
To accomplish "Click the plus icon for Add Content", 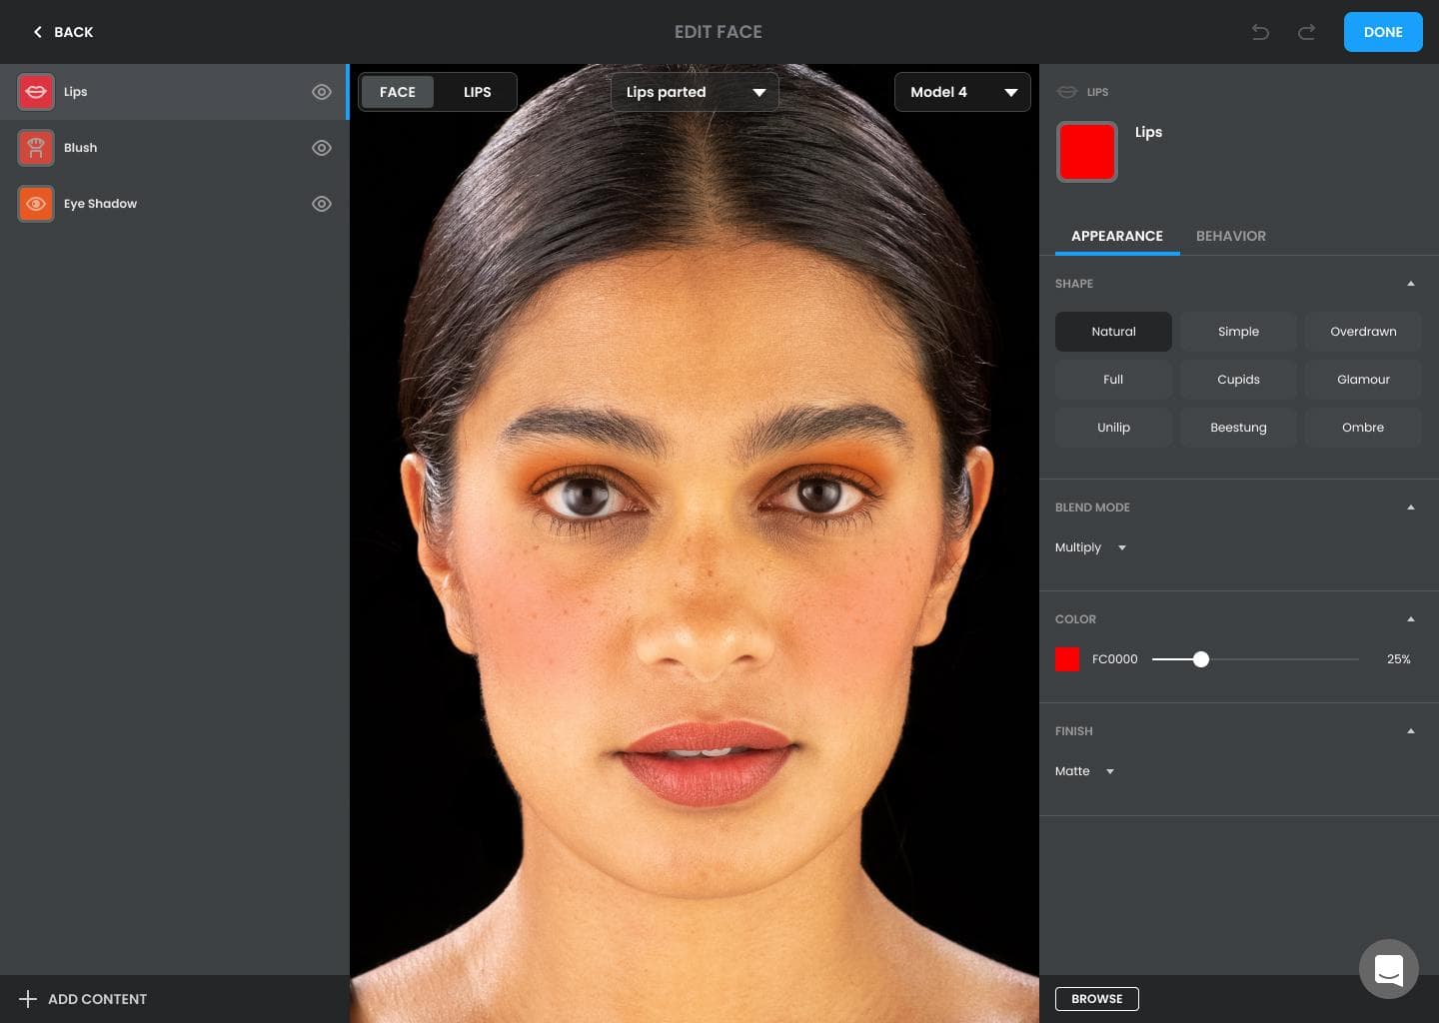I will (28, 999).
